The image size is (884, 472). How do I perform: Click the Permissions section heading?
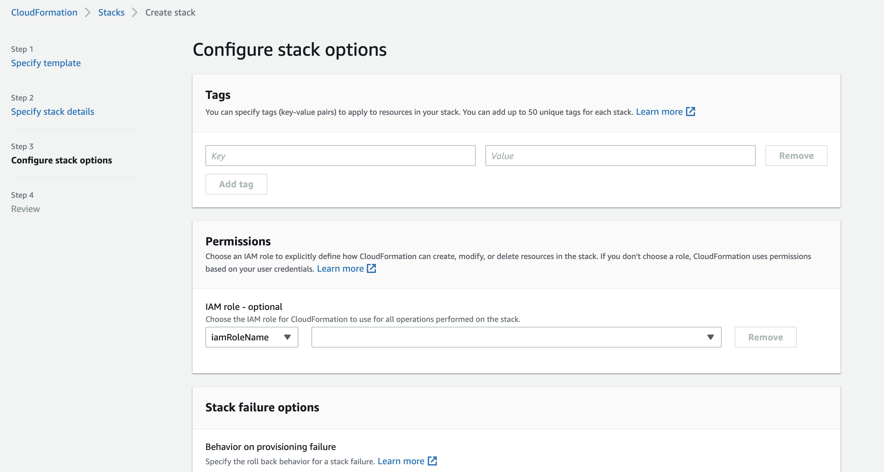(x=238, y=241)
